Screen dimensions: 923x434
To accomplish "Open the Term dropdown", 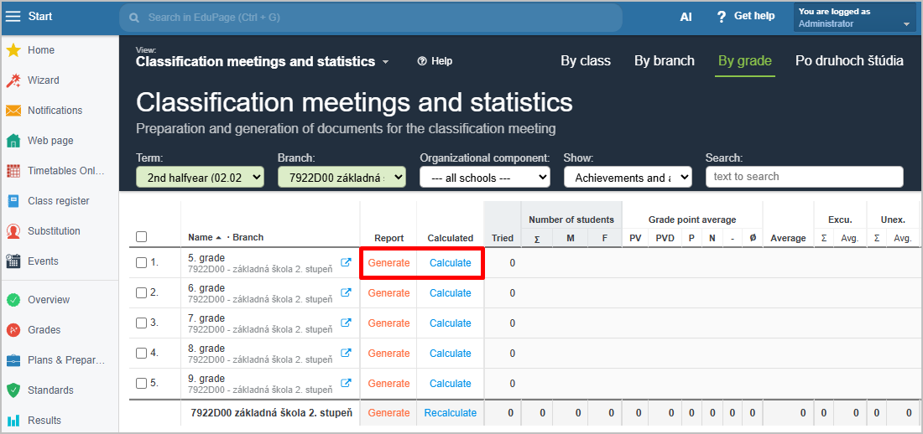I will pos(200,177).
